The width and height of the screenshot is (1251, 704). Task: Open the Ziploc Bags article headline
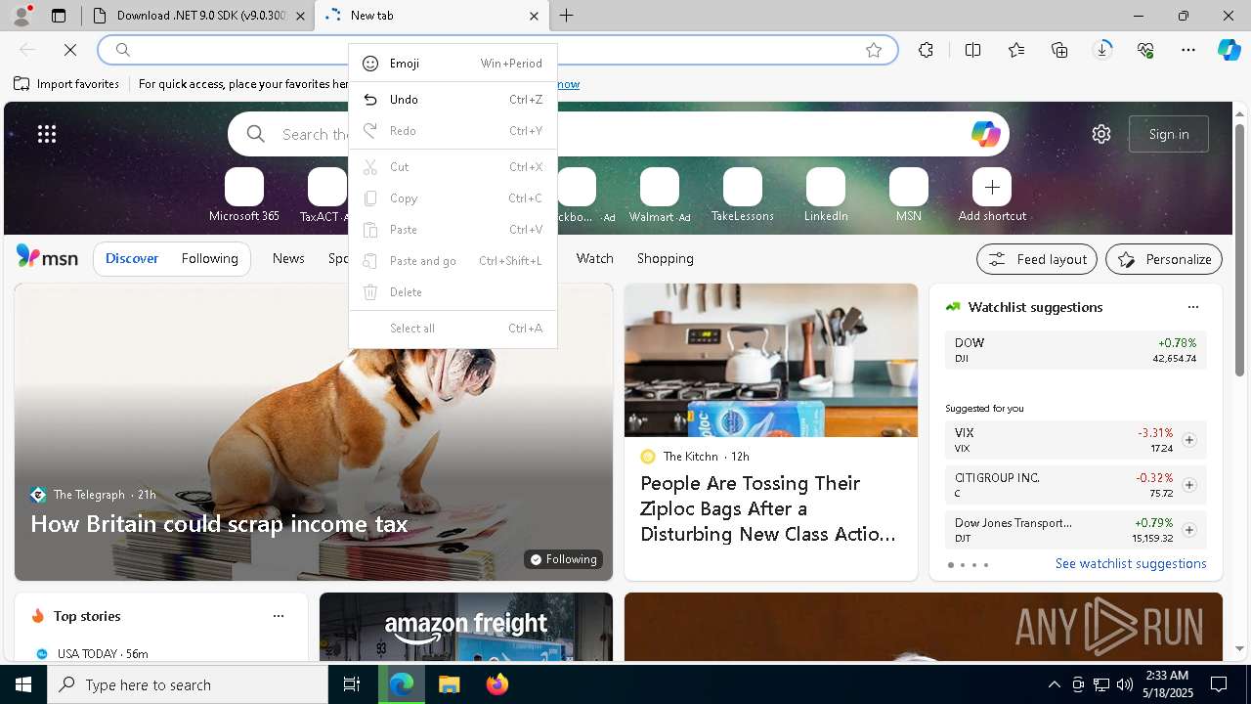tap(768, 508)
